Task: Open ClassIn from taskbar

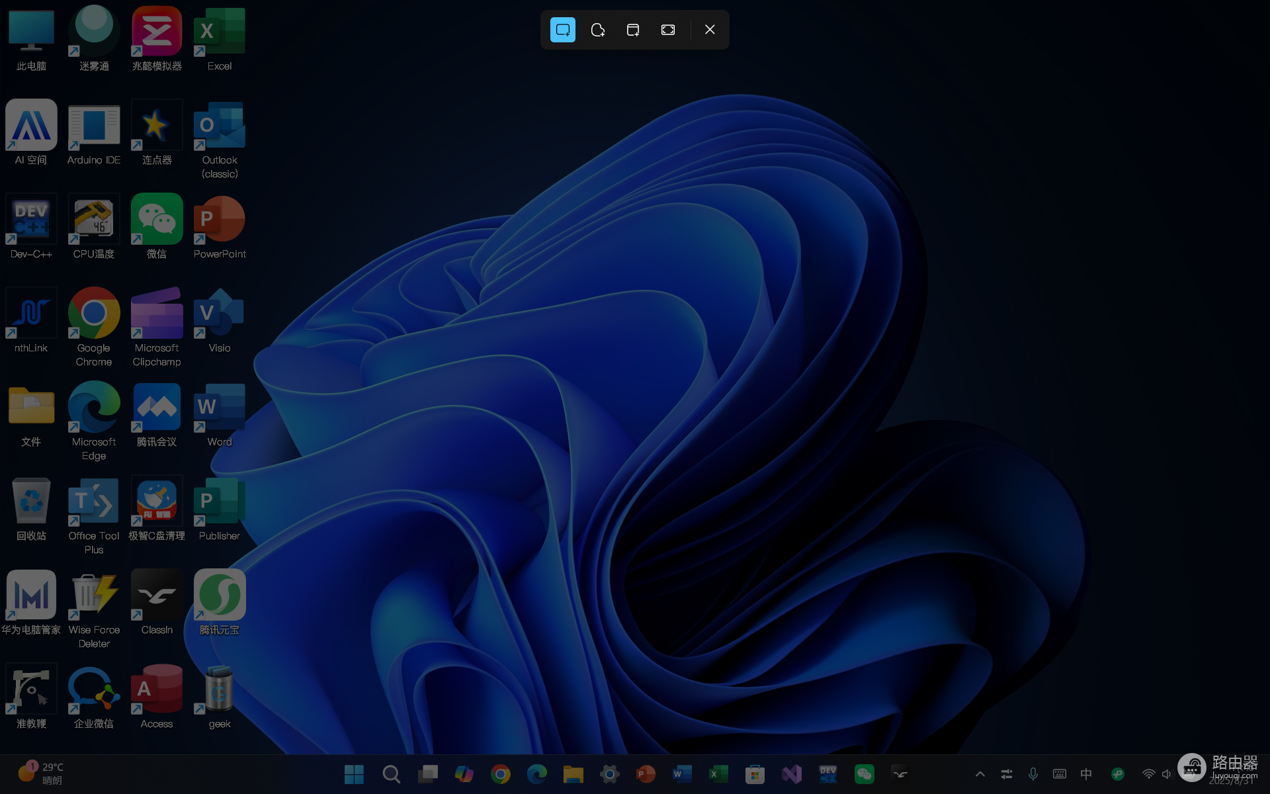Action: (900, 773)
